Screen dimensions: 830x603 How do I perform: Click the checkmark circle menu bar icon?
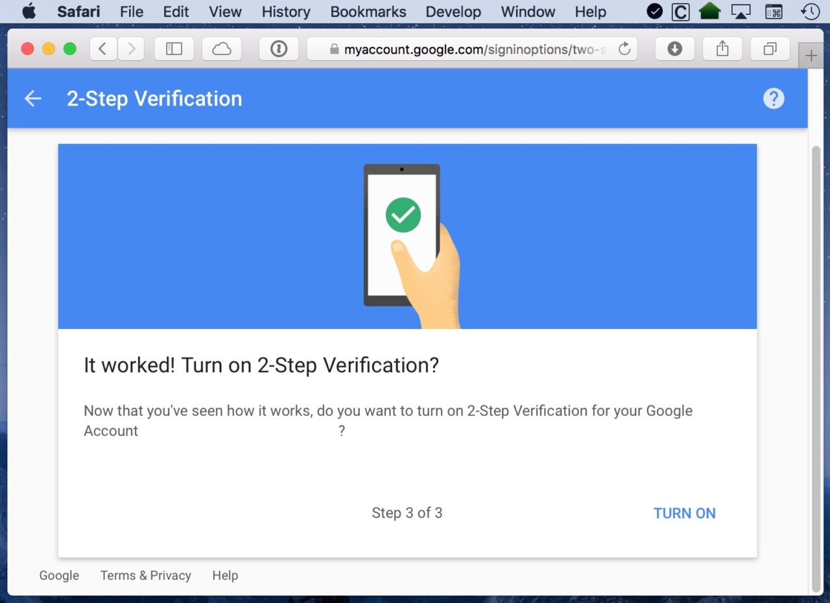(655, 12)
